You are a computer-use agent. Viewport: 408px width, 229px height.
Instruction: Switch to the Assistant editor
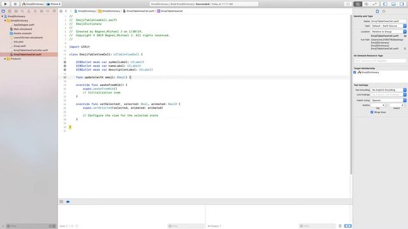coord(366,4)
